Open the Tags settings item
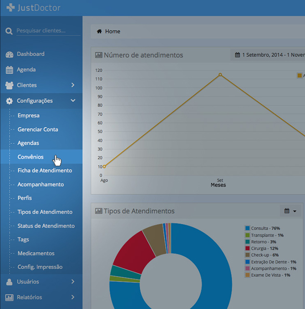Screen dimensions: 305x309 (23, 239)
